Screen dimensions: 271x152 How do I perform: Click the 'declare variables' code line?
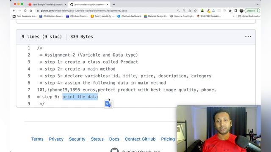coord(125,76)
